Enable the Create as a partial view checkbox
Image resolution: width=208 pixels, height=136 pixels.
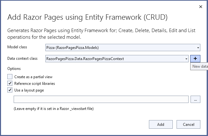click(10, 77)
